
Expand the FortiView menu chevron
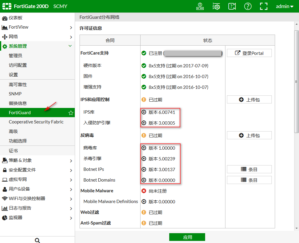[x=71, y=27]
